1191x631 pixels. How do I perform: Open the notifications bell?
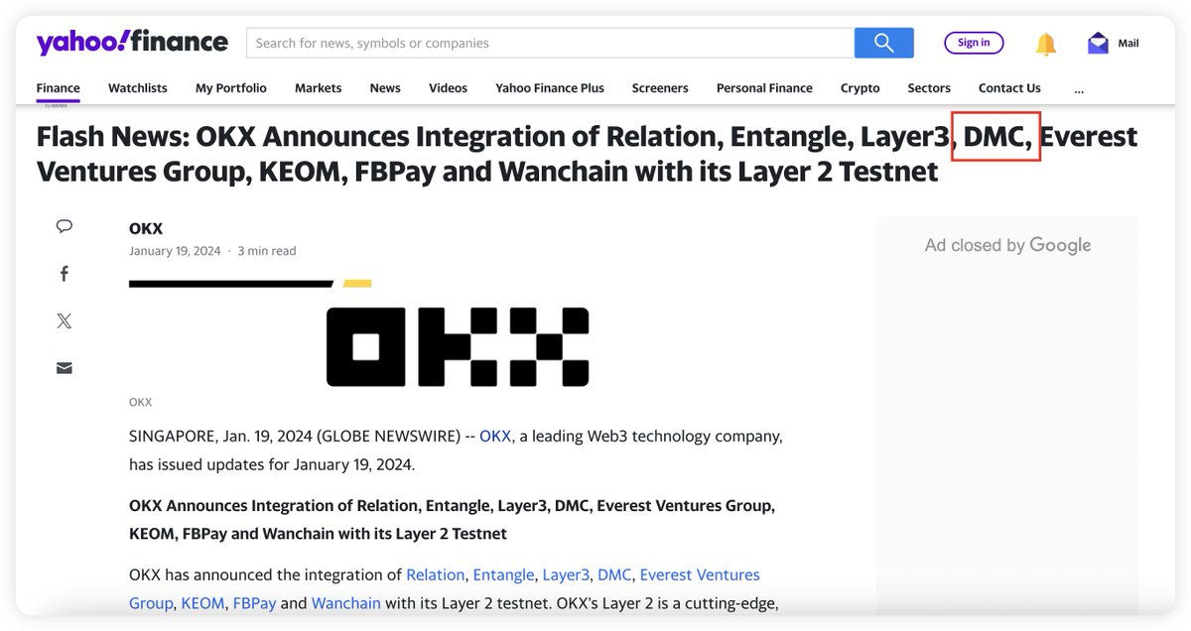1046,44
